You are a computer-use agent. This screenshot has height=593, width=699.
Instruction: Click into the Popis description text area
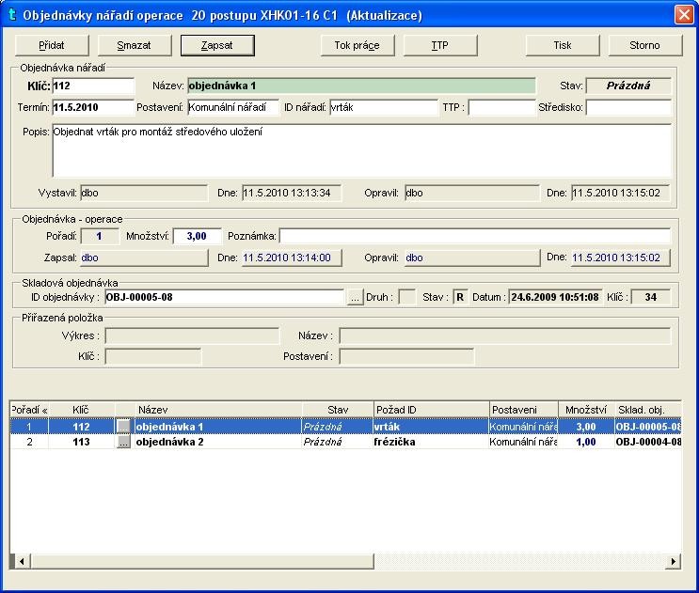click(x=361, y=150)
